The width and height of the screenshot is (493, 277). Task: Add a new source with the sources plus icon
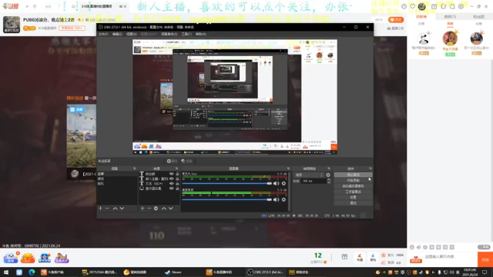pos(142,209)
